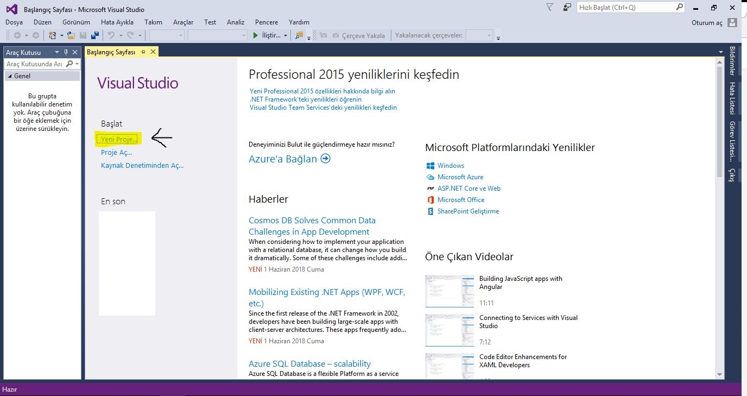
Task: Click the account avatar icon
Action: point(732,22)
